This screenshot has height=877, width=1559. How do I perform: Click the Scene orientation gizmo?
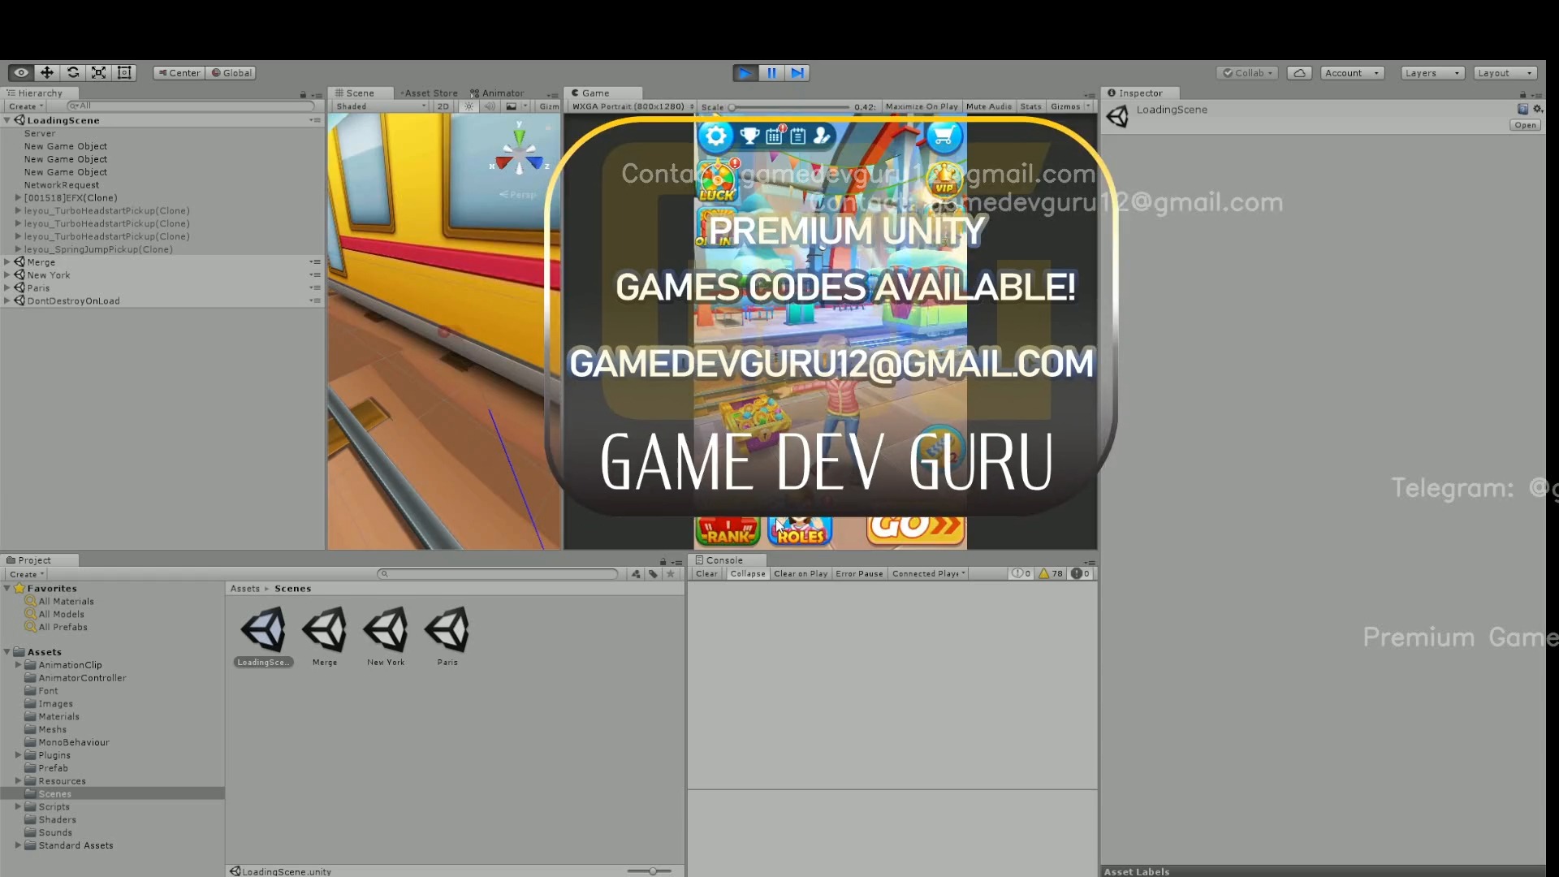(519, 152)
